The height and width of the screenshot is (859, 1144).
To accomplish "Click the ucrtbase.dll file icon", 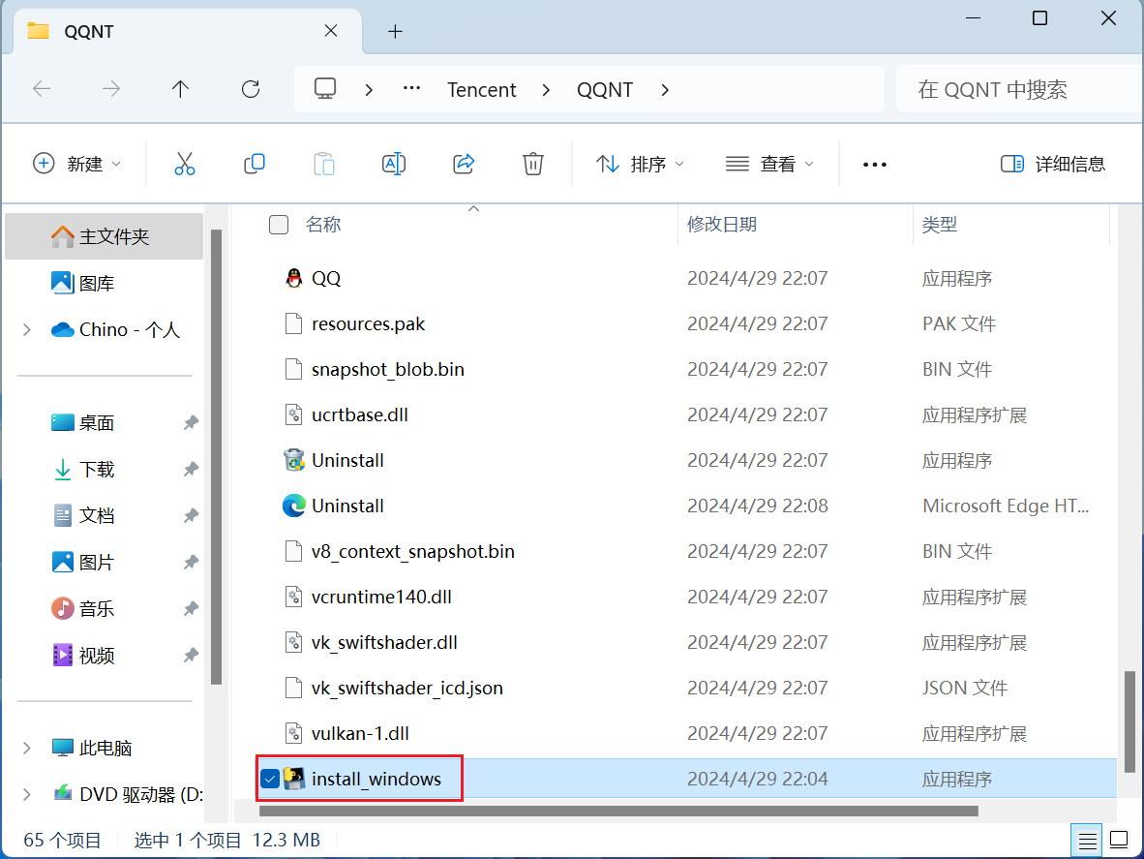I will pos(293,414).
